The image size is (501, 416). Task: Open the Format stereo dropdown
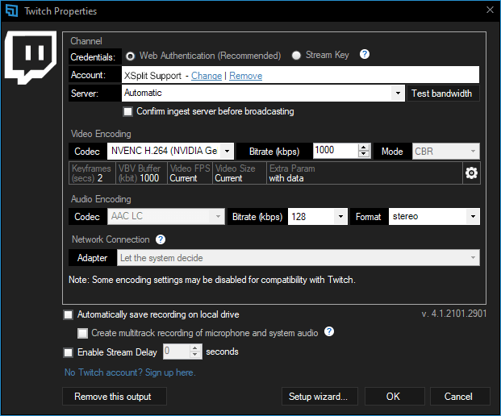pyautogui.click(x=434, y=216)
